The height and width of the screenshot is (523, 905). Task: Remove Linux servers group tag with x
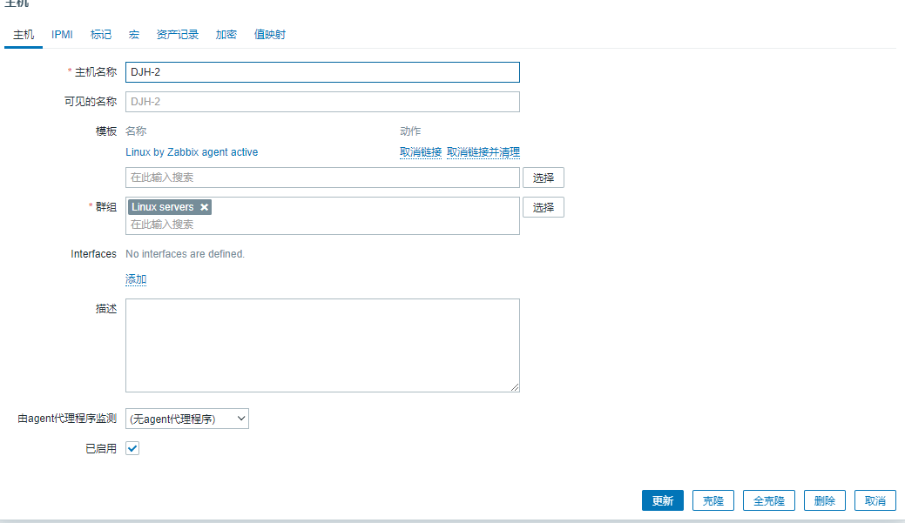(204, 207)
